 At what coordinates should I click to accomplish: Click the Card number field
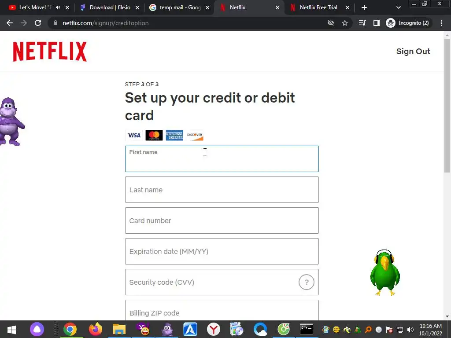(x=222, y=220)
